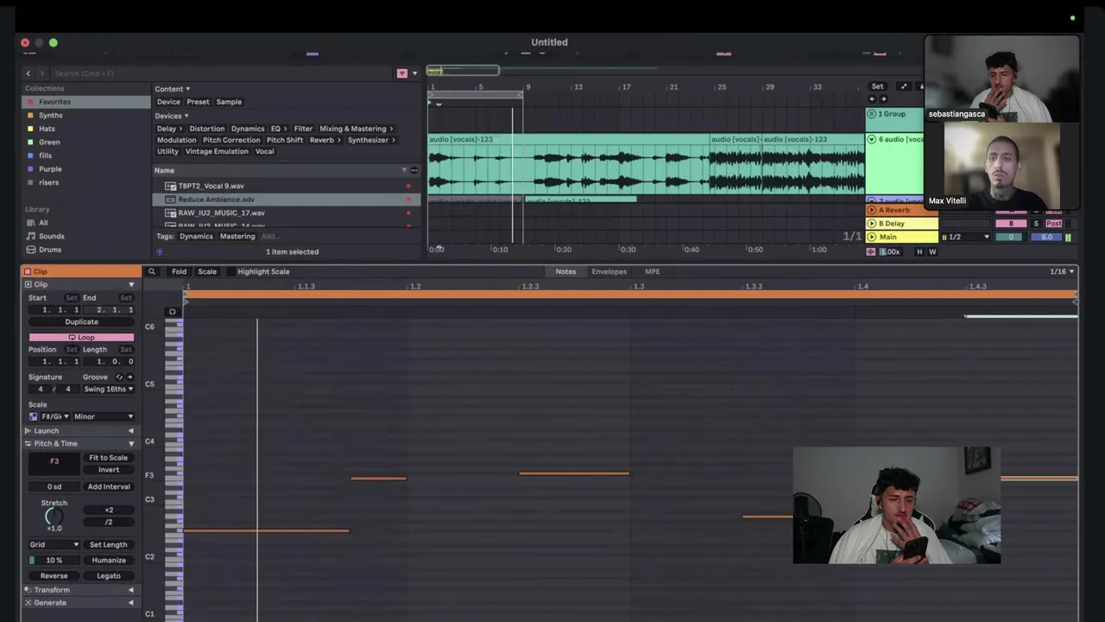Click the 10 % humanize amount slider
This screenshot has width=1105, height=622.
click(x=54, y=561)
